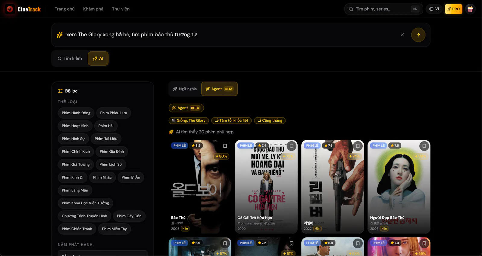Click the Hàn tag under Báo Thù 2003
482x256 pixels.
[185, 229]
